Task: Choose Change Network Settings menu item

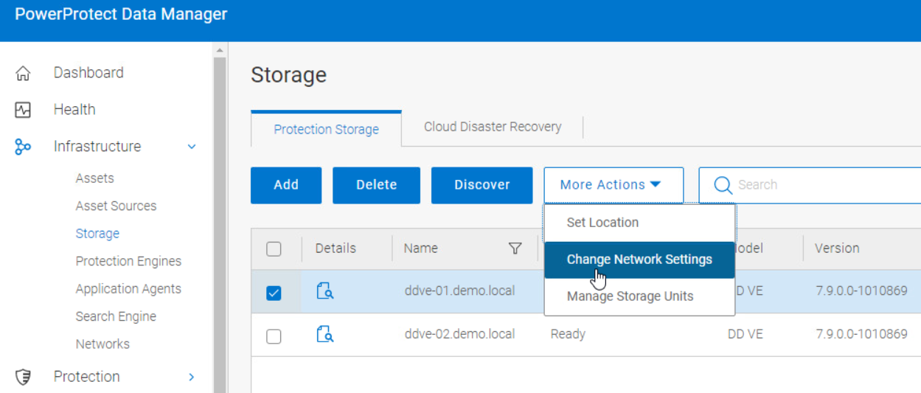Action: pos(639,260)
